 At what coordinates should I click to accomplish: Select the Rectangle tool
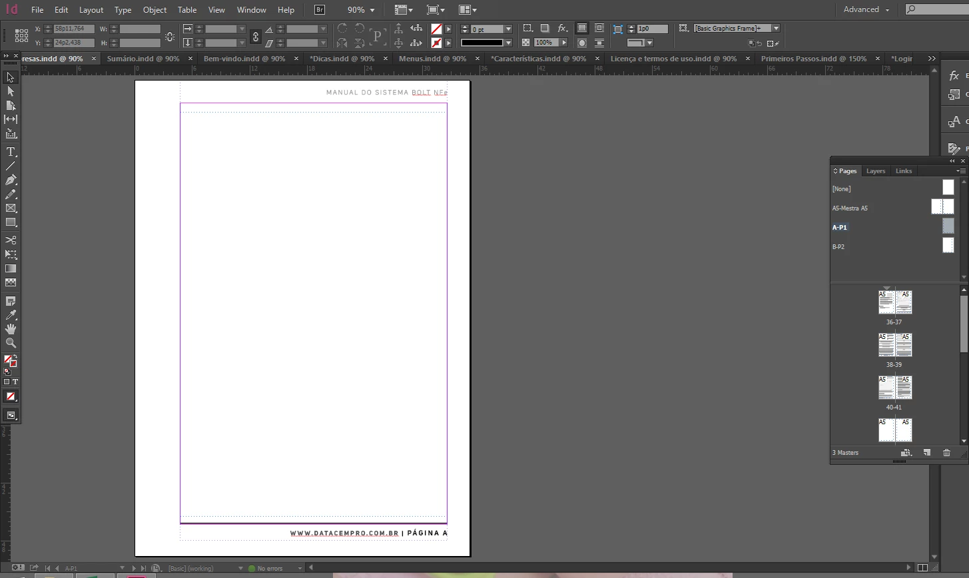coord(10,222)
